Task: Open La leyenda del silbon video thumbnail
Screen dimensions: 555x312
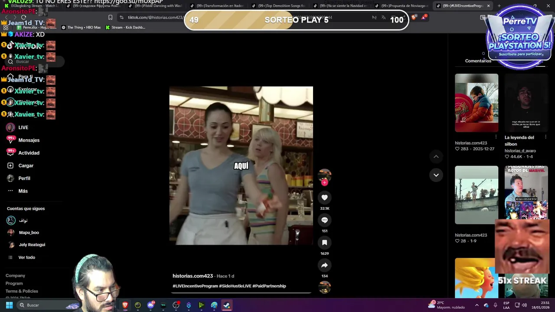Action: [x=526, y=103]
